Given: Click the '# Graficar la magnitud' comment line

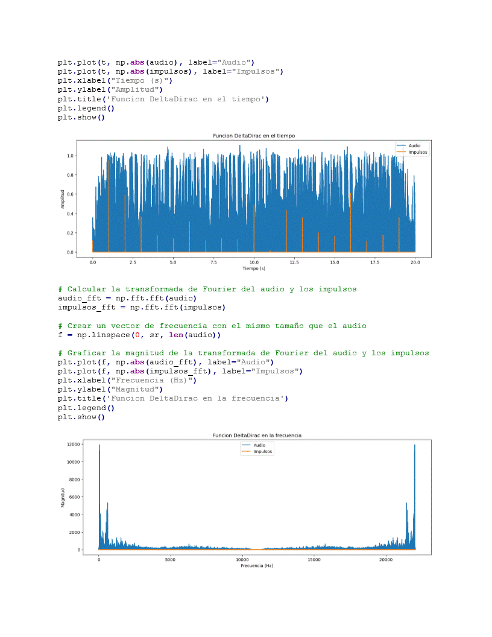Looking at the screenshot, I should [x=243, y=353].
